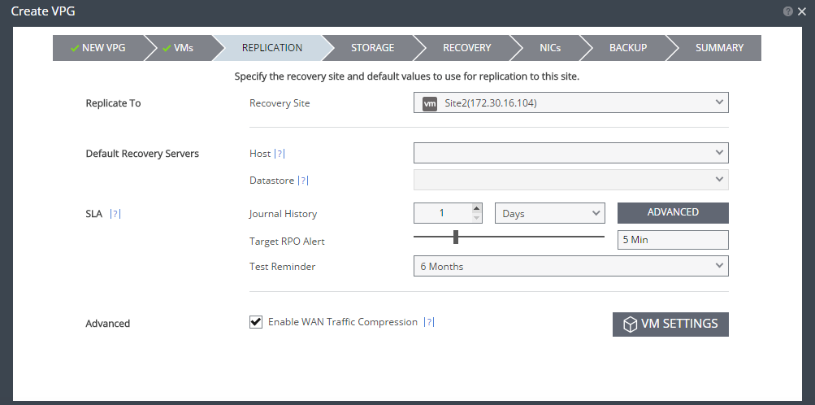
Task: Click the Journal History number field
Action: point(442,213)
